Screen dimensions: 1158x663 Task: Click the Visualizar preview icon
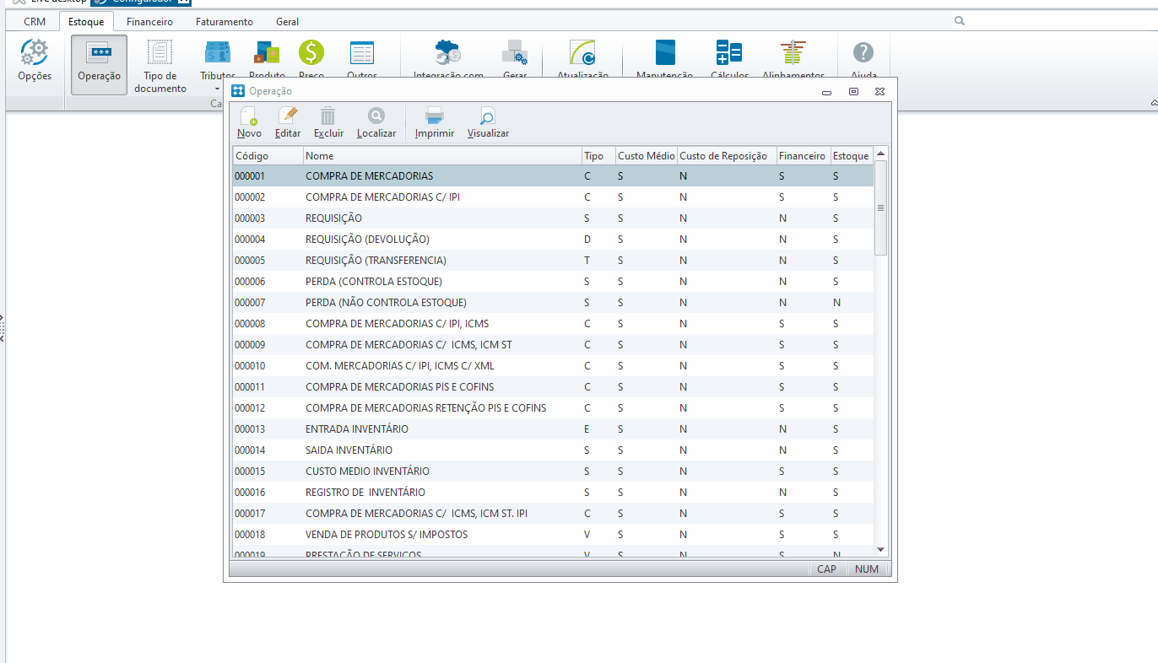(488, 116)
